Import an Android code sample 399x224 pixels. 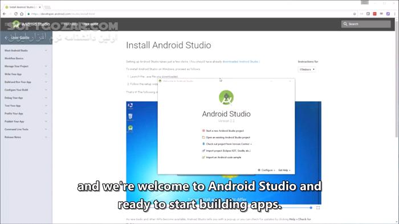point(223,157)
